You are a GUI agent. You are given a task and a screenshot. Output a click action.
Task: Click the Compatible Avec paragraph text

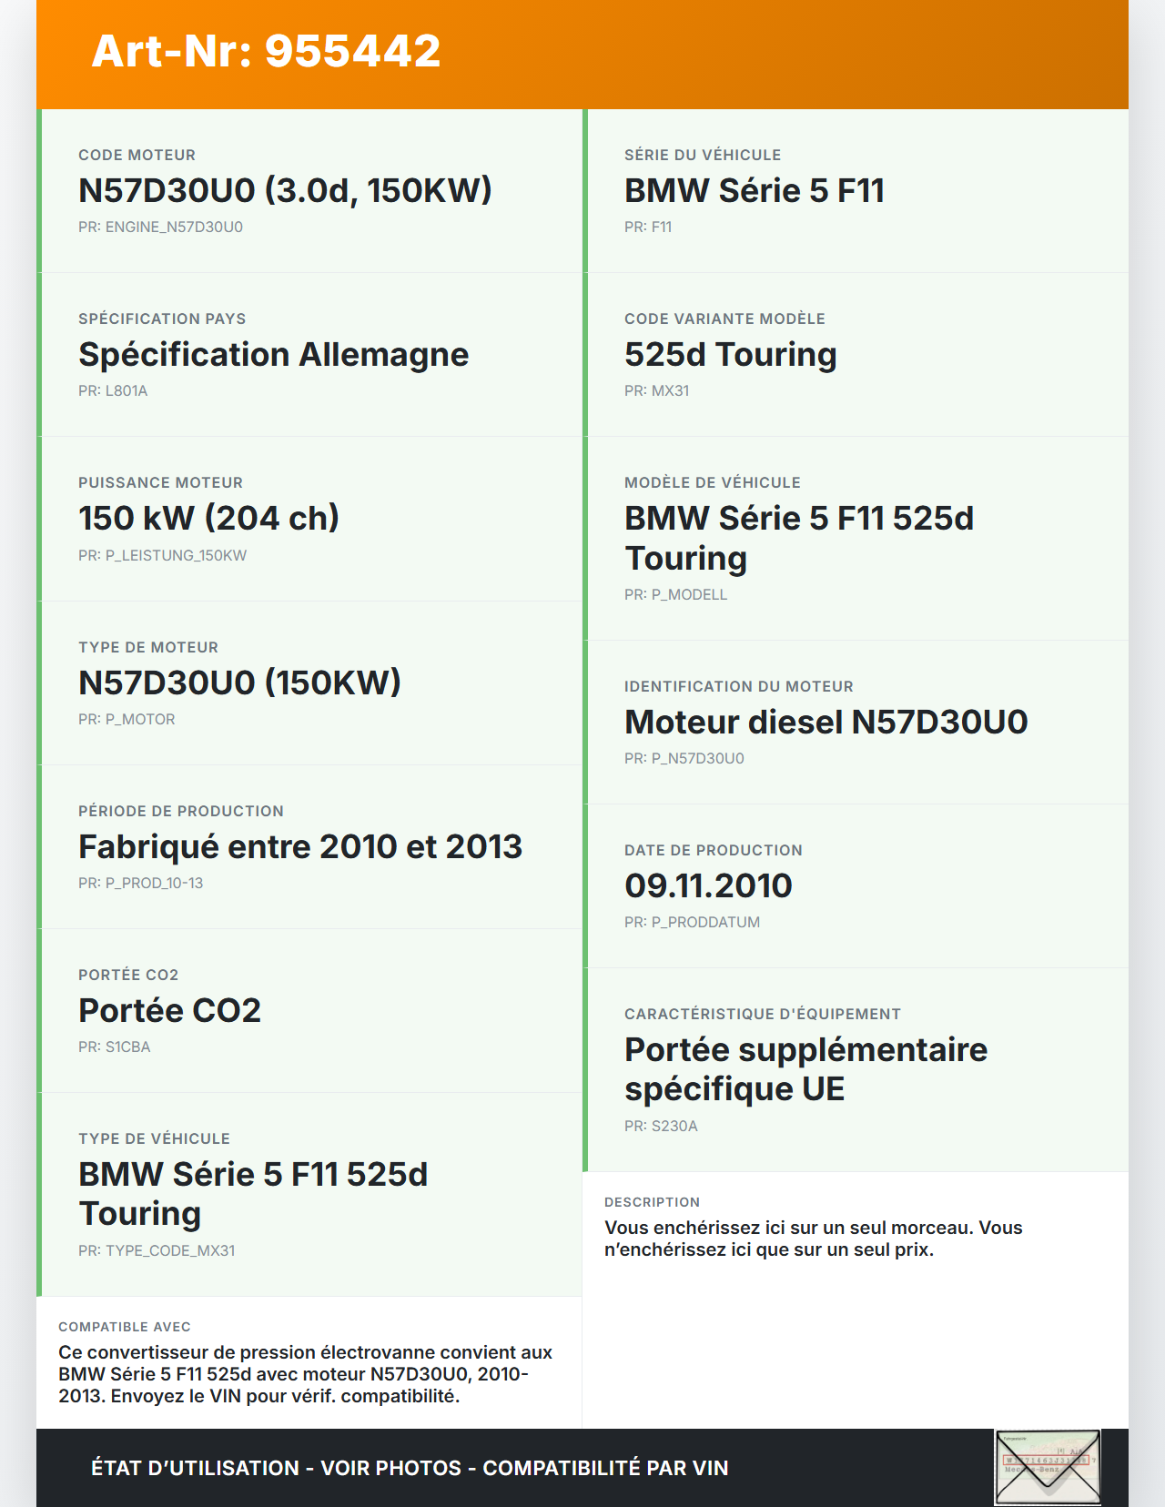click(306, 1374)
